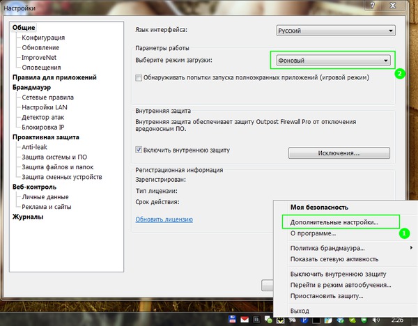
Task: Select 'Блокировка IP' in the tree
Action: tap(43, 127)
